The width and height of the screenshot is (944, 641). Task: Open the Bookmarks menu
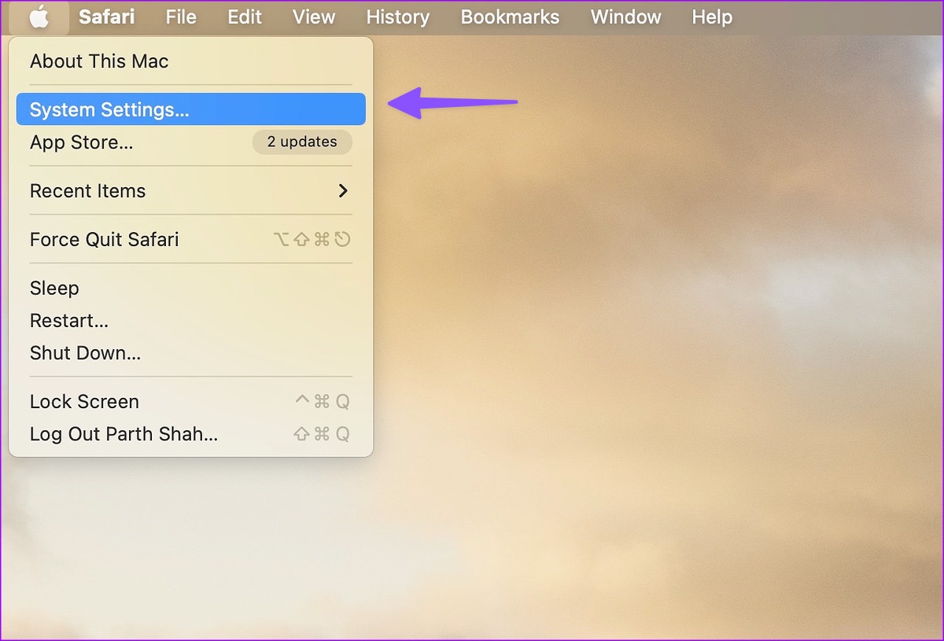pyautogui.click(x=510, y=17)
